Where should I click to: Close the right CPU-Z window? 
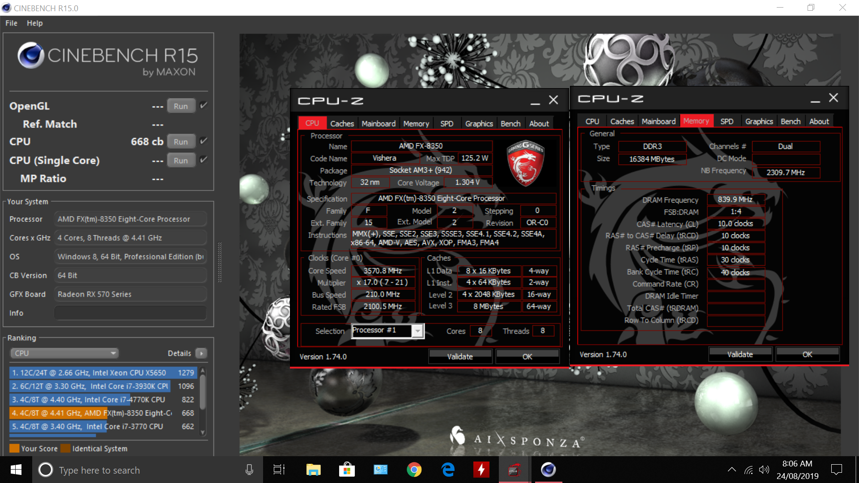[833, 98]
